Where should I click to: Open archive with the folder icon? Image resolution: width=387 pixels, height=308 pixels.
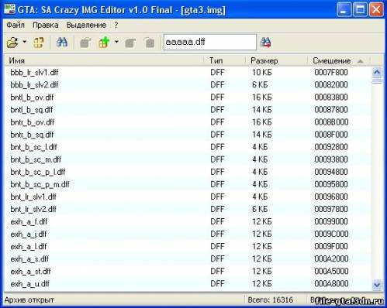[12, 43]
